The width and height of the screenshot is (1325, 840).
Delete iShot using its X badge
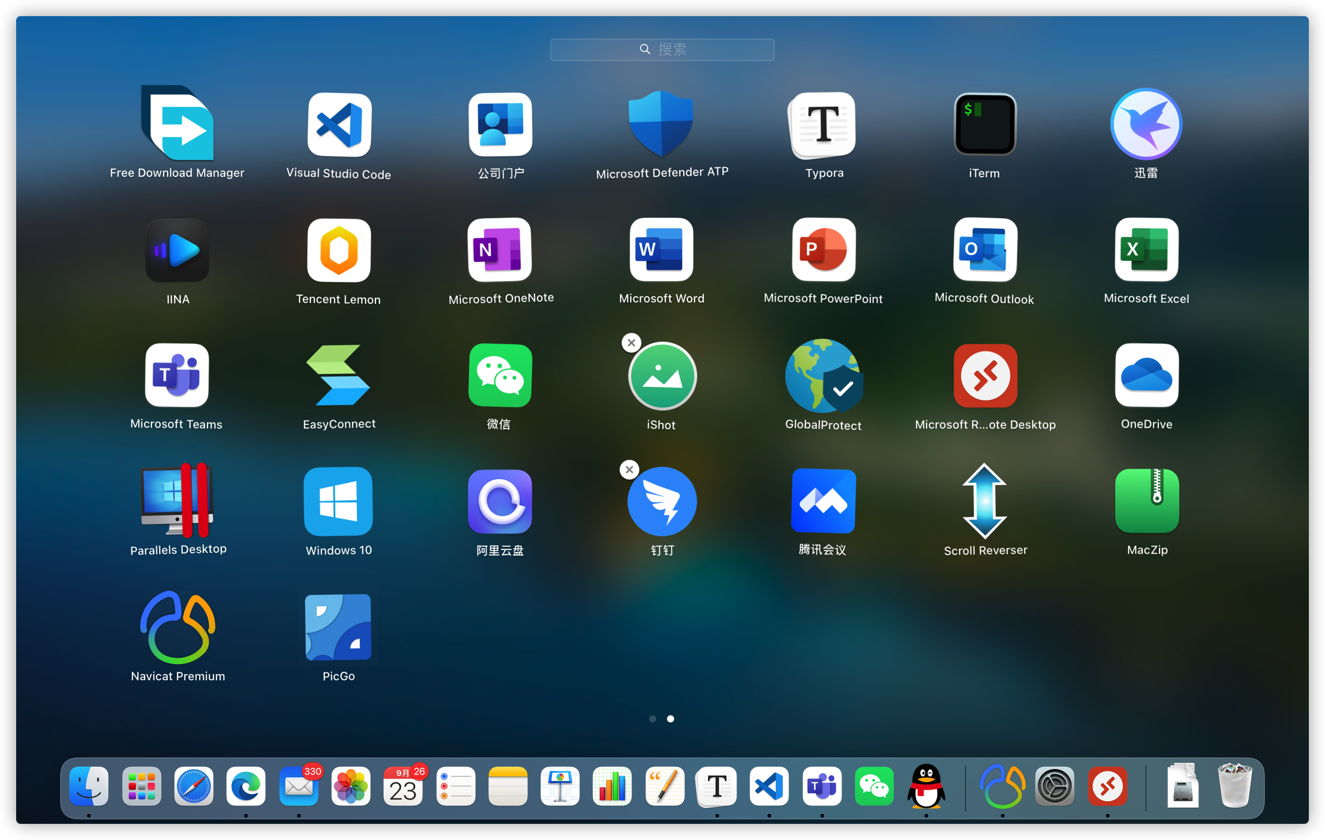click(x=631, y=343)
